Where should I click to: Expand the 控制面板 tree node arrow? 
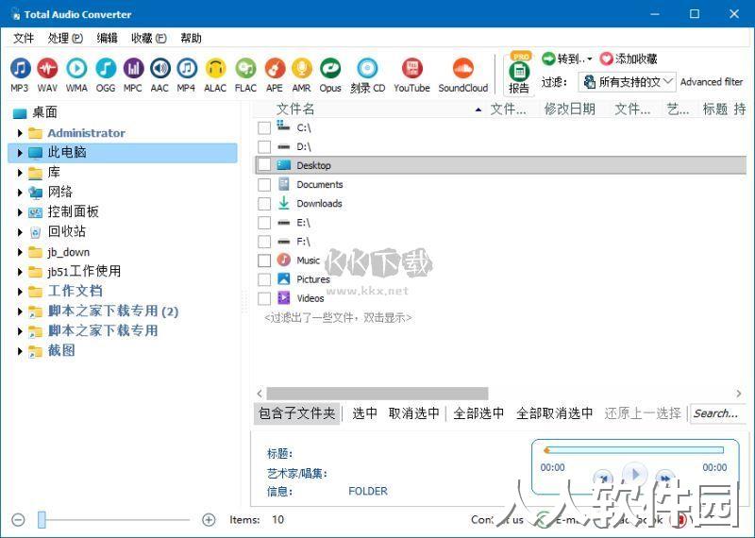point(20,212)
